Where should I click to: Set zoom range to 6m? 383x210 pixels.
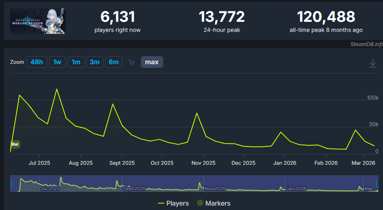(x=114, y=62)
